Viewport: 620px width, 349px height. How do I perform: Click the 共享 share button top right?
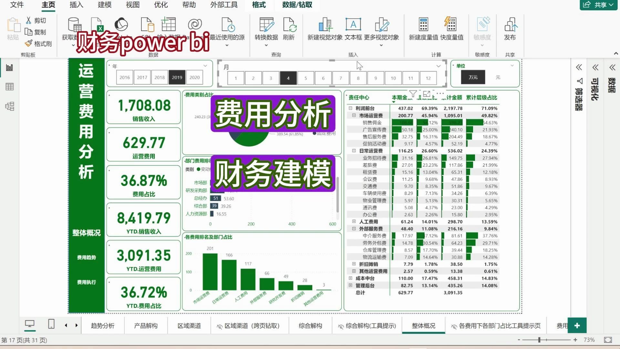[x=599, y=5]
